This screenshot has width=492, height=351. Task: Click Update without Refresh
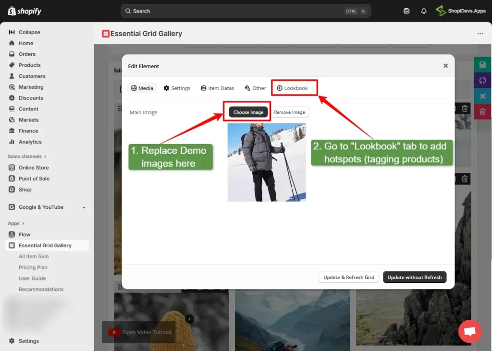pyautogui.click(x=415, y=277)
